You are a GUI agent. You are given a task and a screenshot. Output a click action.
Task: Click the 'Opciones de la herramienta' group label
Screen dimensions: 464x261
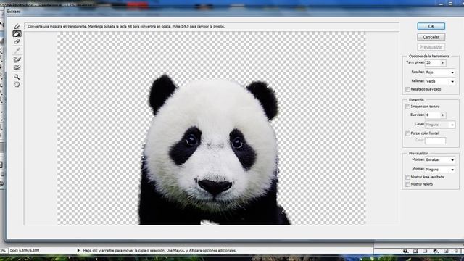pos(429,56)
